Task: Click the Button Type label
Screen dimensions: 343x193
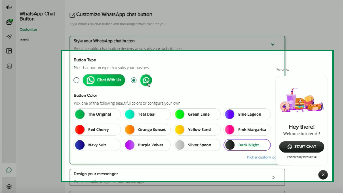Action: 85,60
